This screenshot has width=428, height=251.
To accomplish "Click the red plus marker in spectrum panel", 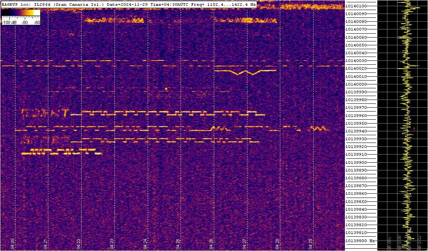I will [x=414, y=129].
